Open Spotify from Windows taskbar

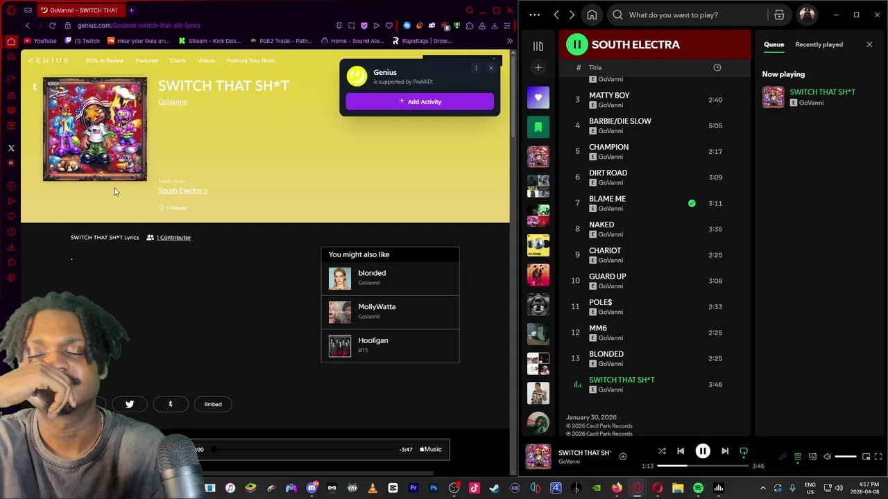coord(698,489)
